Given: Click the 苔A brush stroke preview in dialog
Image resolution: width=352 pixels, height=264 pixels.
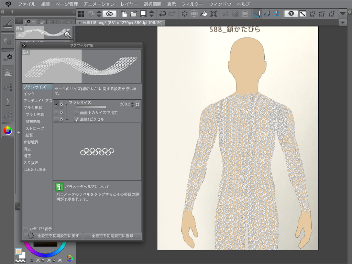Looking at the screenshot, I should click(x=82, y=66).
